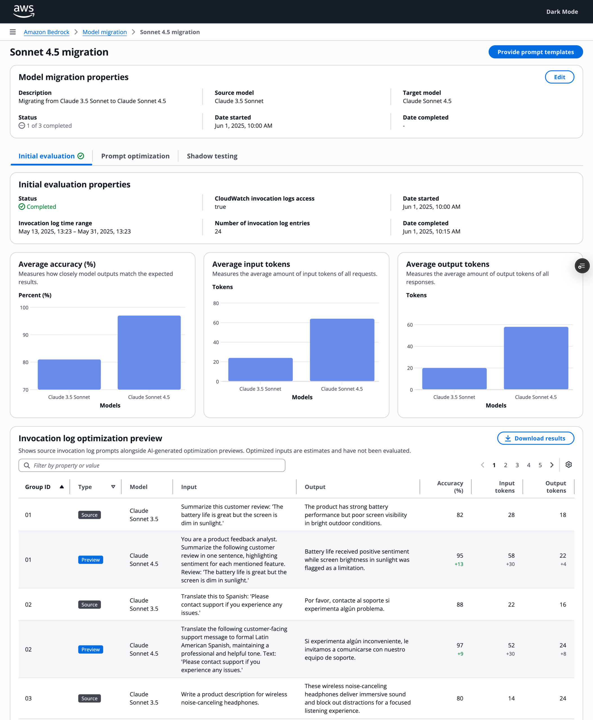The width and height of the screenshot is (593, 720).
Task: Click Claude 3.5 Sonnet bar in input tokens chart
Action: (260, 369)
